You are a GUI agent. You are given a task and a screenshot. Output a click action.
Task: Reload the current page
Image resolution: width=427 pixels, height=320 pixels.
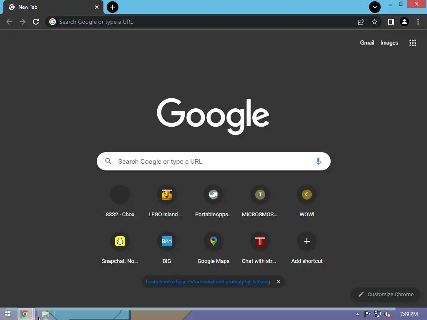click(x=36, y=22)
